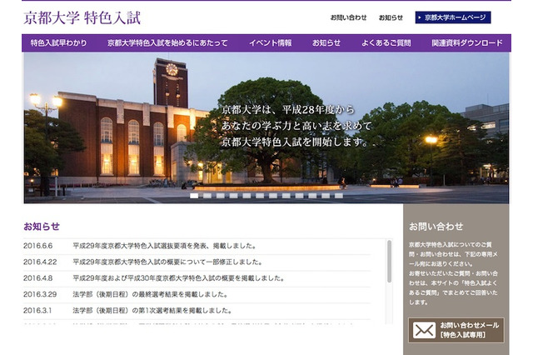Viewport: 533px width, 355px height.
Task: Select the second slideshow indicator dot
Action: (207, 196)
